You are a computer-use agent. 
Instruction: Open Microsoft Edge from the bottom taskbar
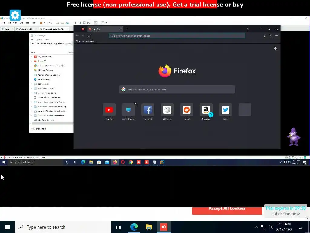click(x=134, y=227)
